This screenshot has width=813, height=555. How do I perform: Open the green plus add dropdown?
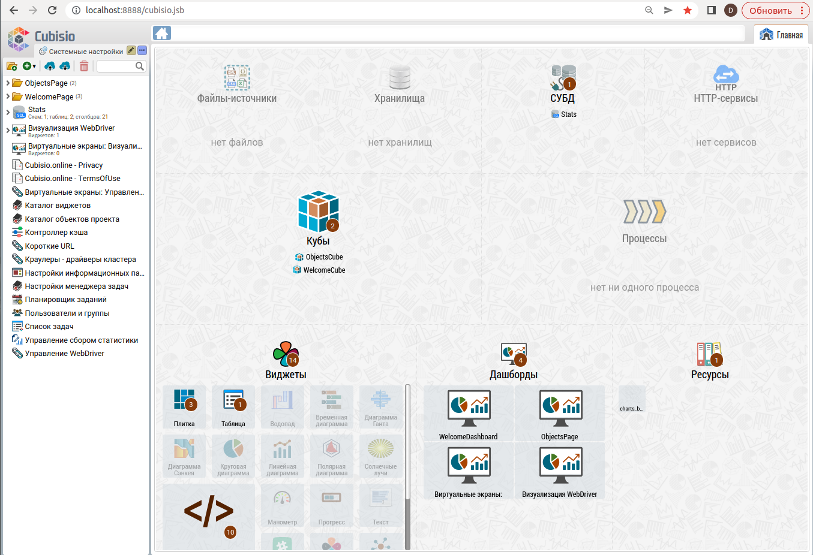29,66
